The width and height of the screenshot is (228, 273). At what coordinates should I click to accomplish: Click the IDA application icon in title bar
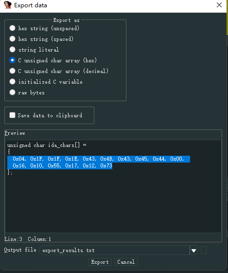tap(8, 5)
